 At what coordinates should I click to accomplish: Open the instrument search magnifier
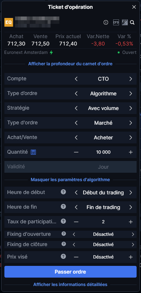point(132,22)
